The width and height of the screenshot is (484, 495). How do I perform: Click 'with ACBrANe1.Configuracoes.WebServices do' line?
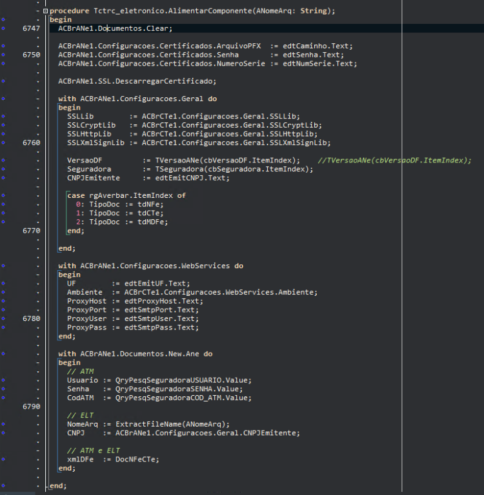click(150, 266)
